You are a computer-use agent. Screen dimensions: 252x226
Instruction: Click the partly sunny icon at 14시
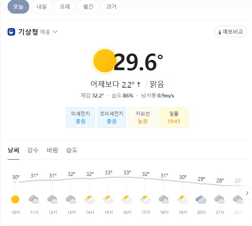(x=89, y=199)
